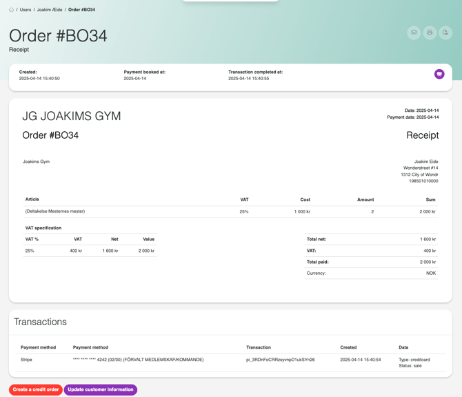Select the Order #BO34 breadcrumb item

pyautogui.click(x=81, y=10)
